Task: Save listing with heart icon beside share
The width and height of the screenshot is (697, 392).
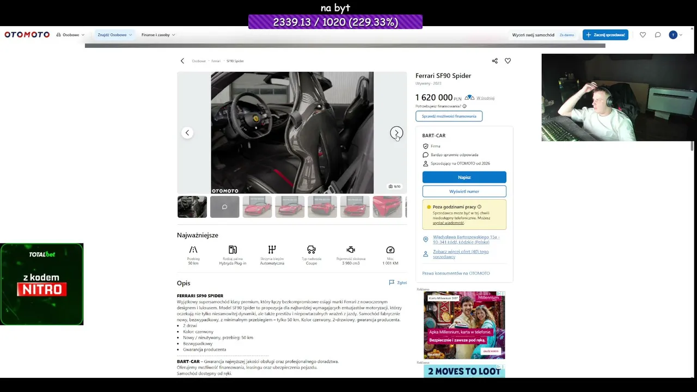Action: (508, 61)
